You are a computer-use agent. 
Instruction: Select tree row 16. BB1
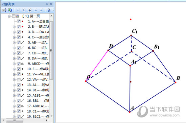[38, 101]
